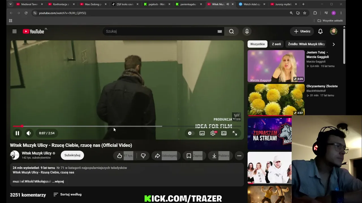View site information icon in address bar
Screen dimensions: 362x203
(x=35, y=13)
